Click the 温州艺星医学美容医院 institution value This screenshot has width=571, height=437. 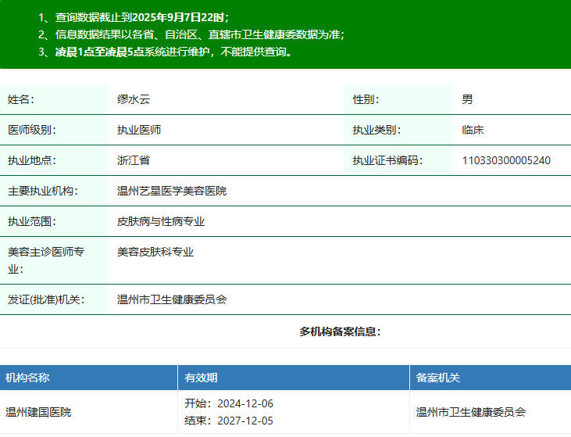[172, 191]
